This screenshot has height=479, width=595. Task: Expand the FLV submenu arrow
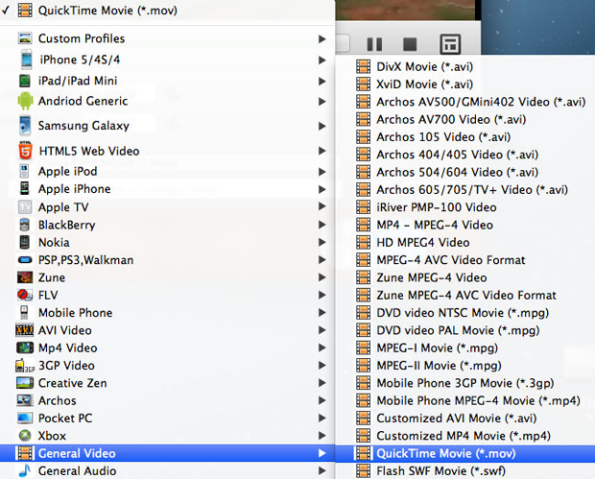[x=322, y=295]
